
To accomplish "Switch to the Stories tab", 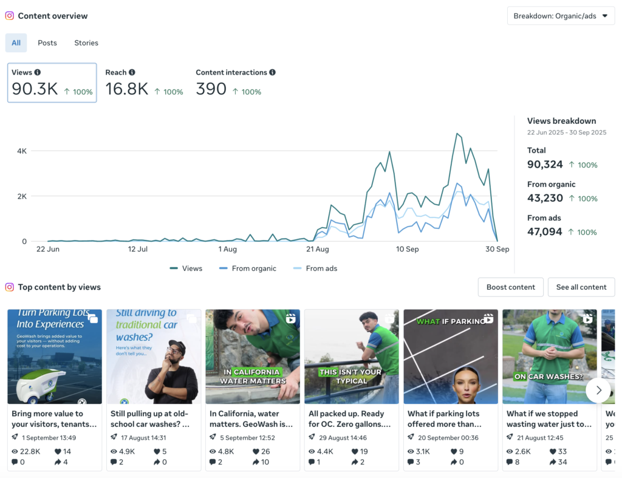I will tap(86, 43).
